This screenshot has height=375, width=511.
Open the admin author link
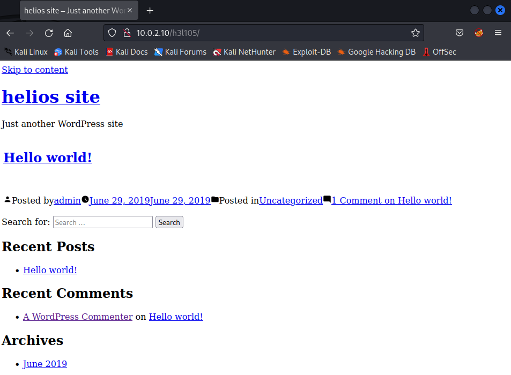67,200
